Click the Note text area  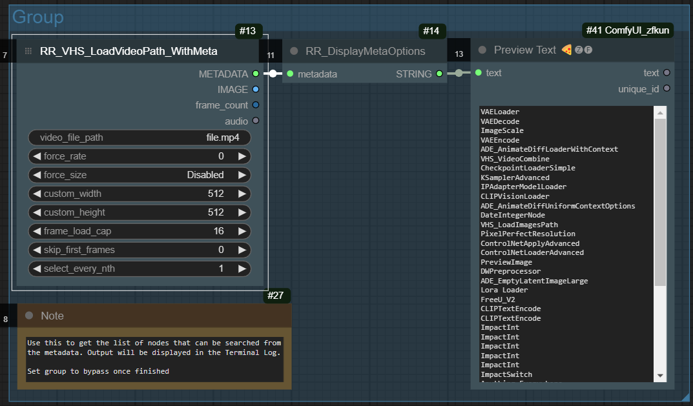coord(154,358)
